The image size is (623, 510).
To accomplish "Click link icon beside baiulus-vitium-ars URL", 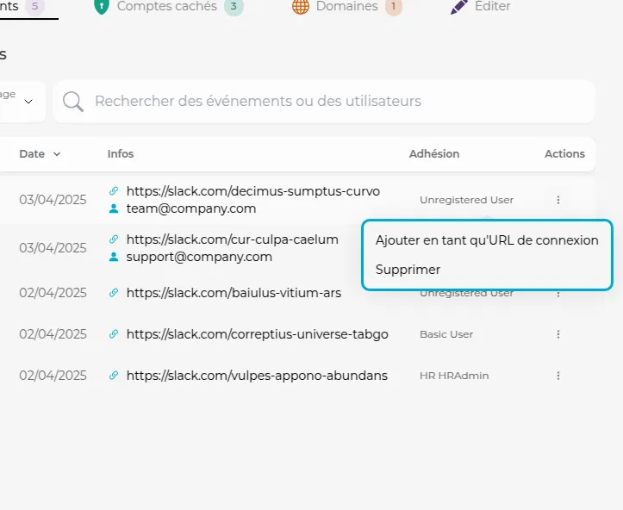I will pyautogui.click(x=114, y=293).
